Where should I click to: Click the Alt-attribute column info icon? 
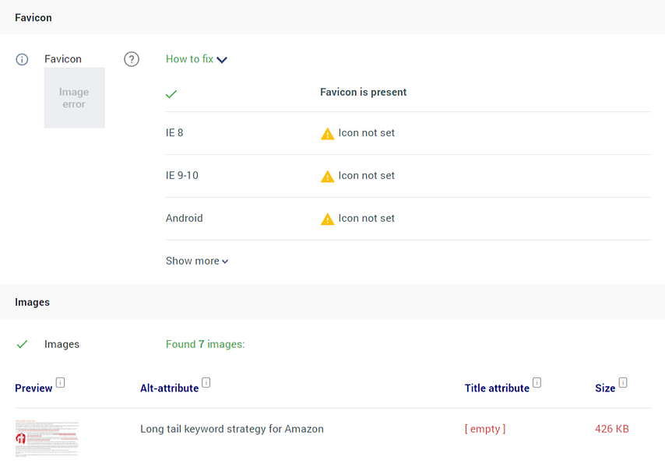(206, 381)
